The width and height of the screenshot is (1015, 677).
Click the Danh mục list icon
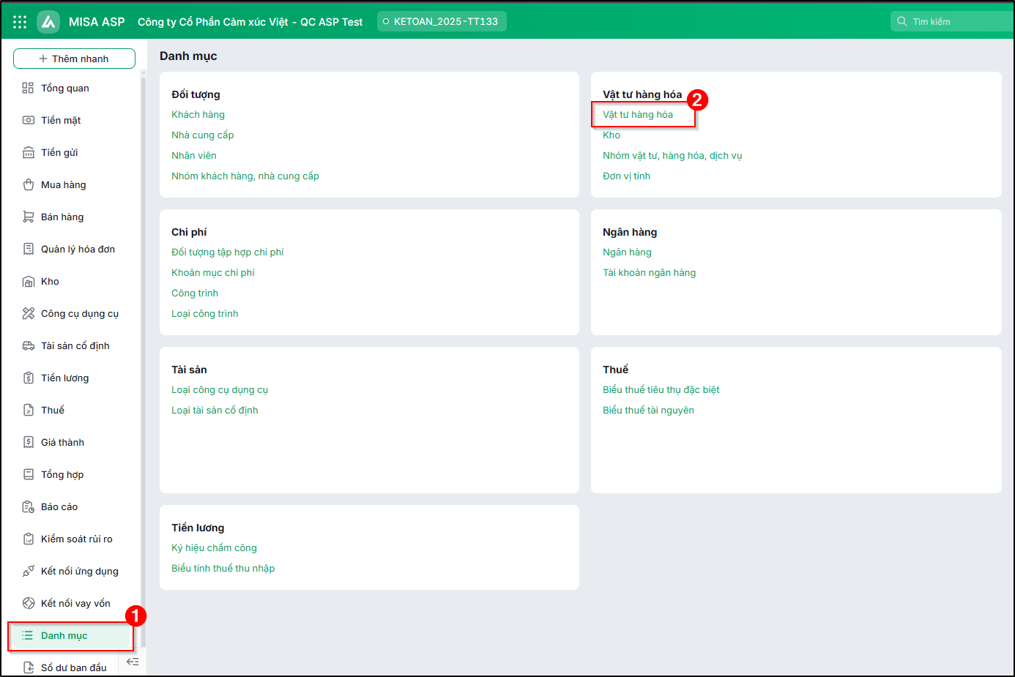28,635
